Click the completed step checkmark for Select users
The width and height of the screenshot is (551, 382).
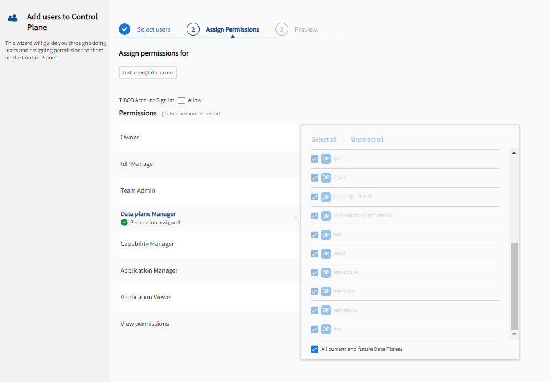tap(125, 29)
